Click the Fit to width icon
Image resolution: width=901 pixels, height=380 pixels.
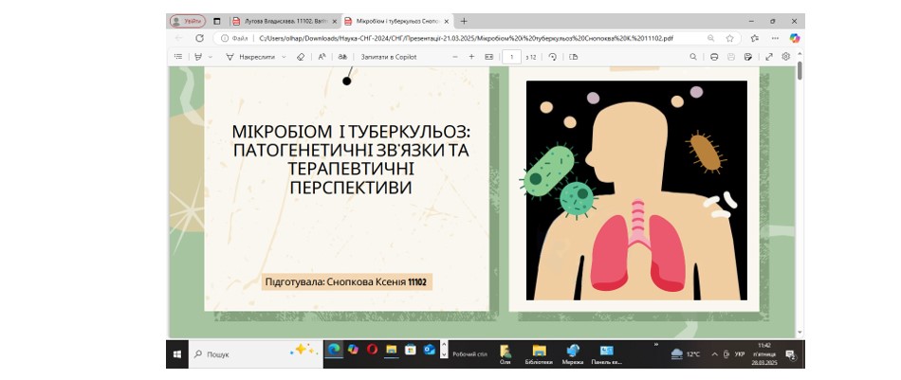(x=488, y=57)
